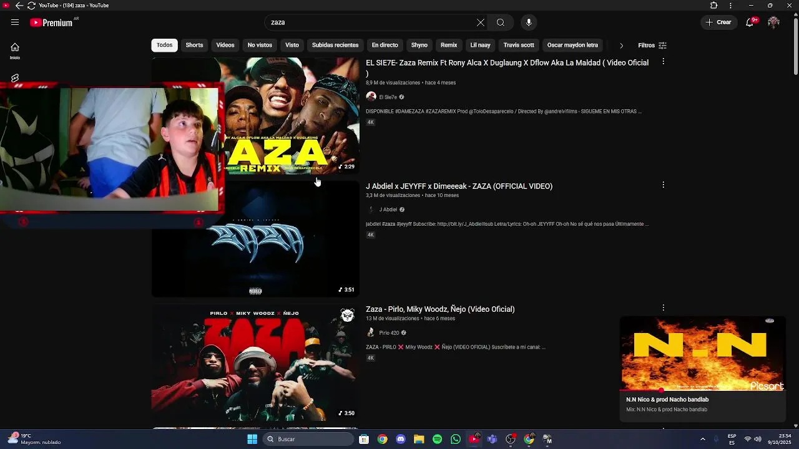
Task: Open the J Abdiel channel name
Action: [x=388, y=210]
